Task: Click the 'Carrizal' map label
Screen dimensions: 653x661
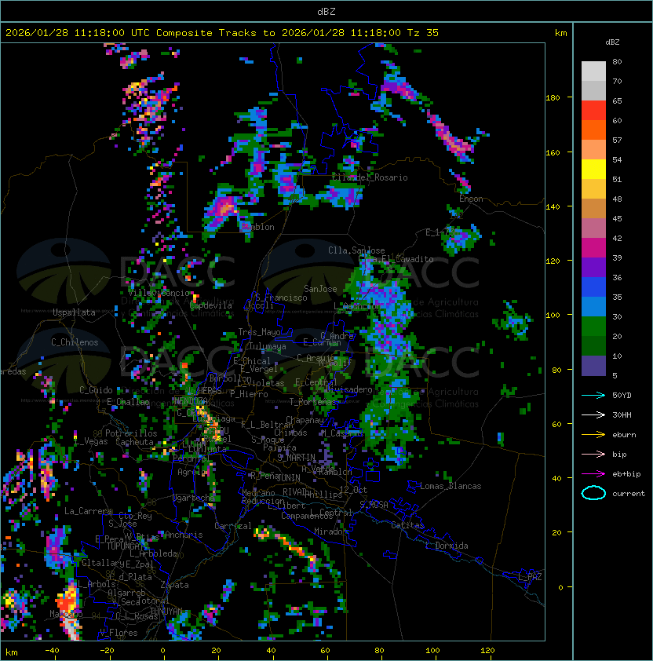Action: [233, 526]
